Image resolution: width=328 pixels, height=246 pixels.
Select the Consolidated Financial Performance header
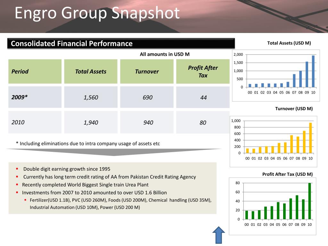[121, 44]
